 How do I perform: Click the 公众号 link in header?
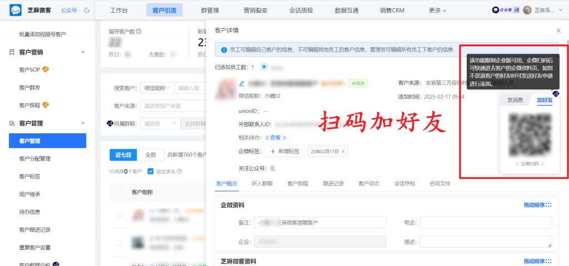tap(69, 10)
